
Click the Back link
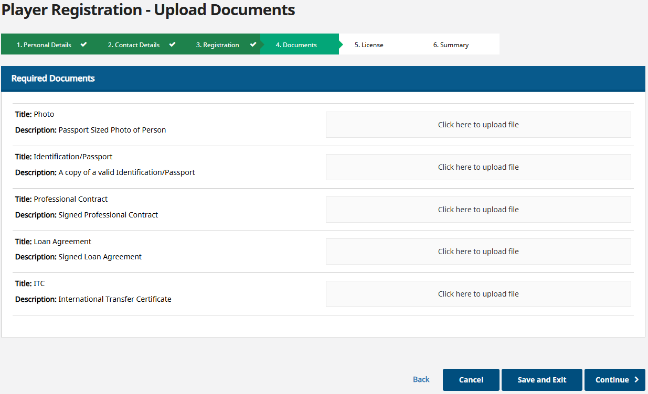tap(421, 379)
